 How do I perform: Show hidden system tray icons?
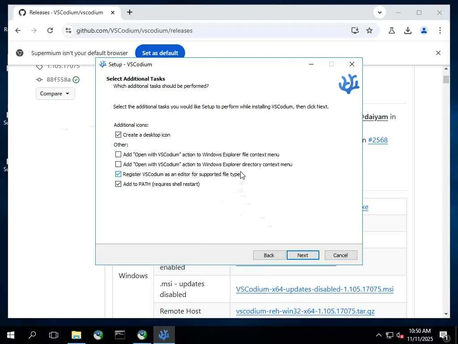[378, 335]
